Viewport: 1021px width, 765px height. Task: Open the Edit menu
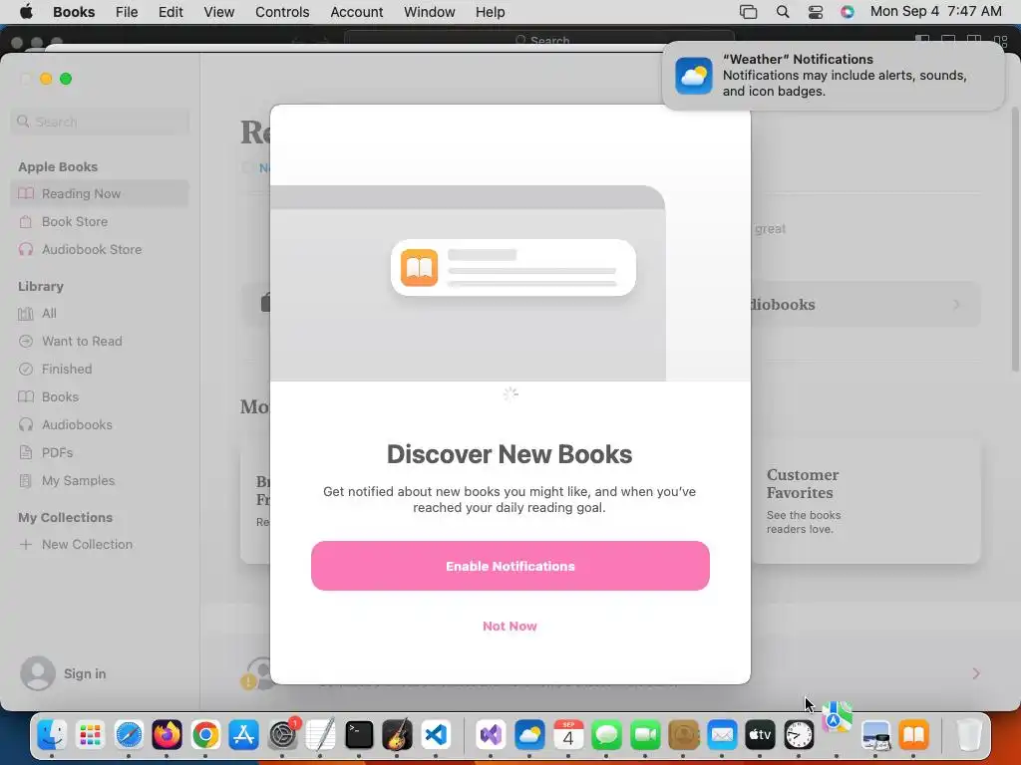coord(170,12)
